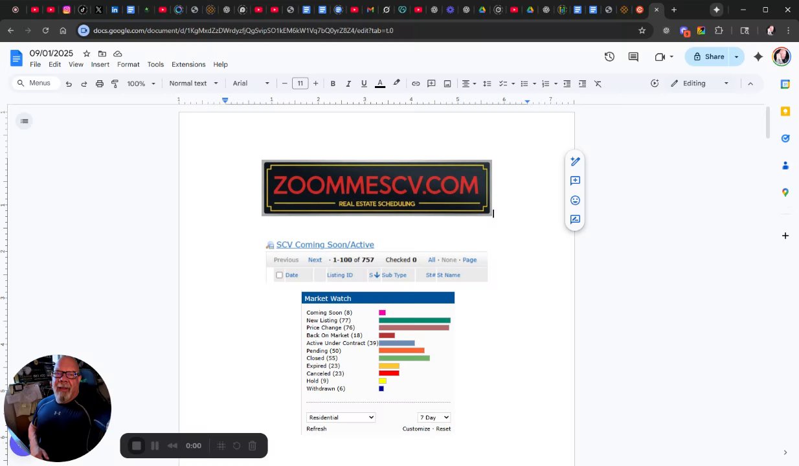Open the Format menu
799x466 pixels.
(128, 65)
